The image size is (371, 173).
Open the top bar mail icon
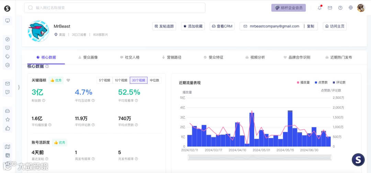[x=330, y=8]
